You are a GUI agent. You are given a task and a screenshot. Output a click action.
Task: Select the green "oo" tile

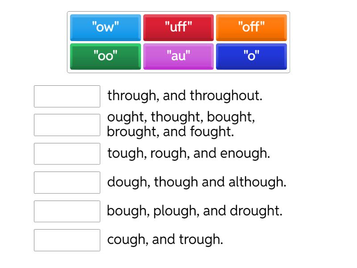105,56
